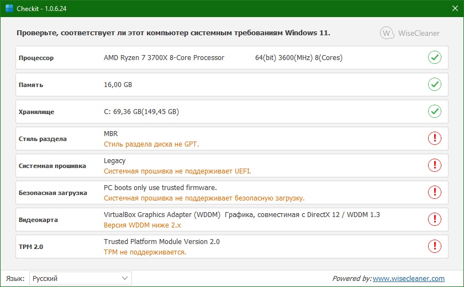464x287 pixels.
Task: Click the 'Версия WDDM ниже 2.x' warning
Action: [142, 225]
